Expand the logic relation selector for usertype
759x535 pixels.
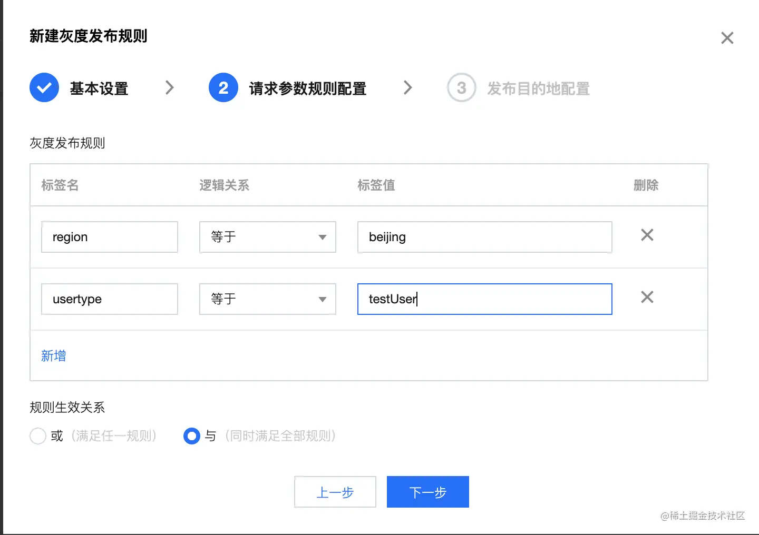pyautogui.click(x=322, y=299)
